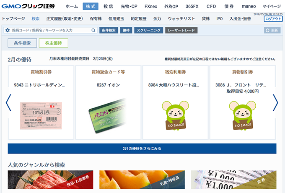Click 2月の優待をさらにみる button

click(x=142, y=148)
